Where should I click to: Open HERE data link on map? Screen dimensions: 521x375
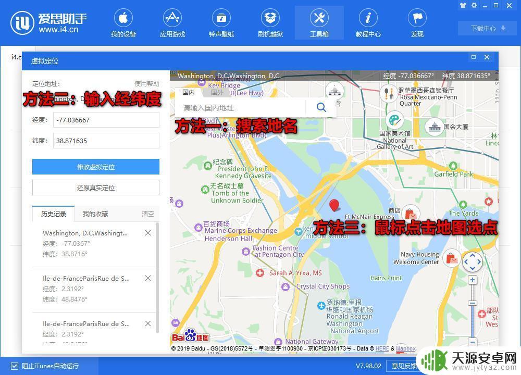point(382,348)
